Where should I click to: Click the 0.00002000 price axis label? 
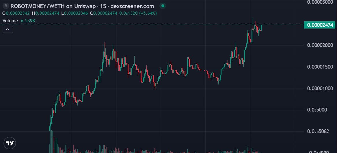click(320, 45)
